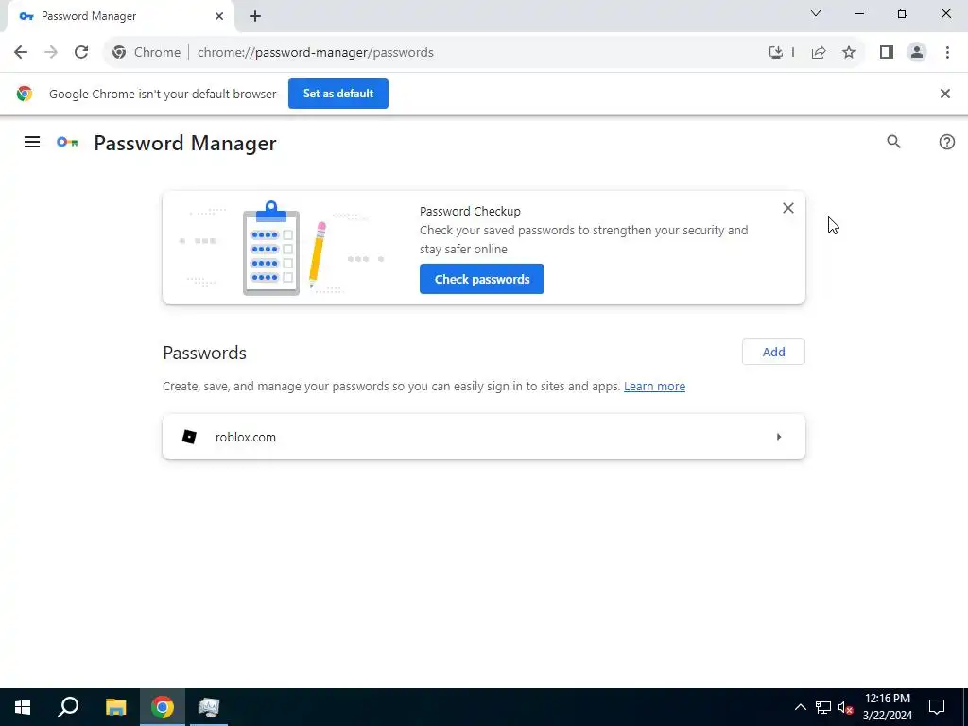Open the browser side panel
968x726 pixels.
click(887, 53)
